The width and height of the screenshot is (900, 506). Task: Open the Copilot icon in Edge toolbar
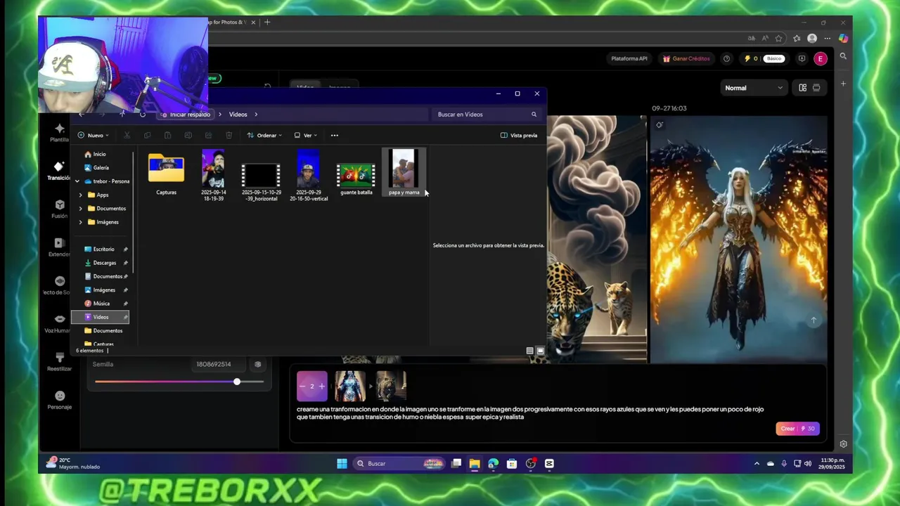(843, 38)
